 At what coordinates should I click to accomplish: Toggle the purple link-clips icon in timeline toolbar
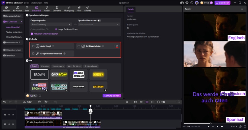click(x=147, y=102)
